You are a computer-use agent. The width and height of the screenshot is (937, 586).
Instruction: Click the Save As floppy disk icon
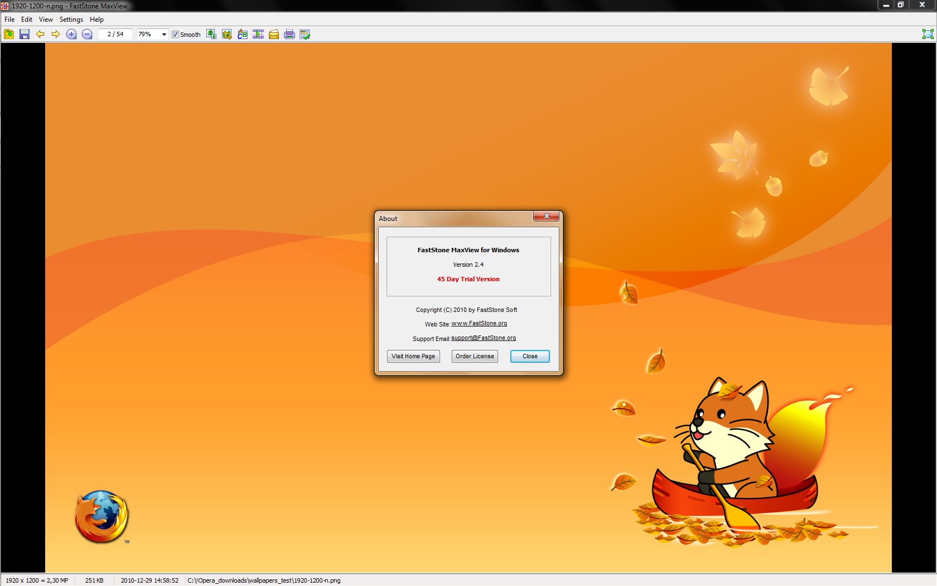(x=25, y=35)
